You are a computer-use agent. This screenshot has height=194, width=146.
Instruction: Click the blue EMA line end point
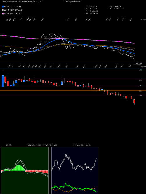134,53
